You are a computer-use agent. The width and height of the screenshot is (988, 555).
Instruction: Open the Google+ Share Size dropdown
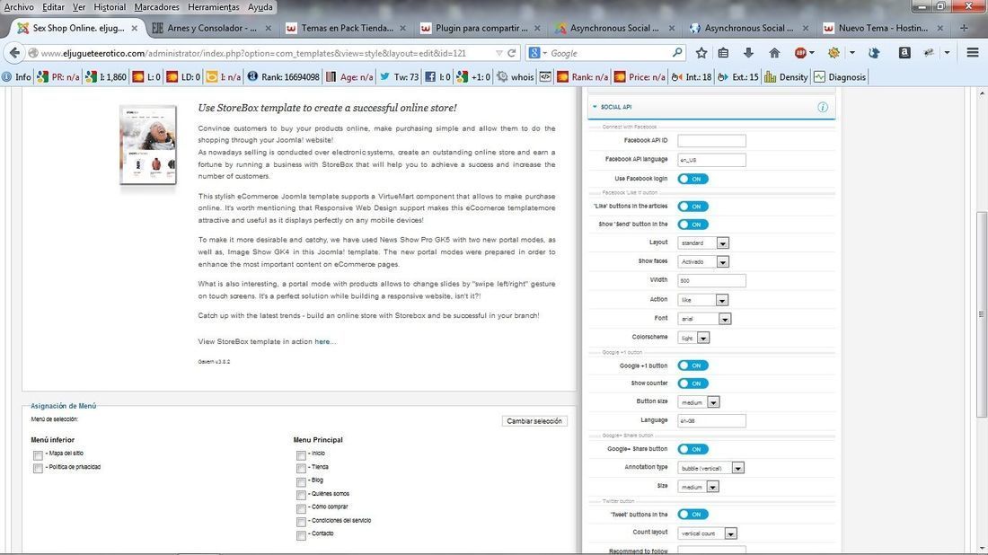tap(698, 487)
